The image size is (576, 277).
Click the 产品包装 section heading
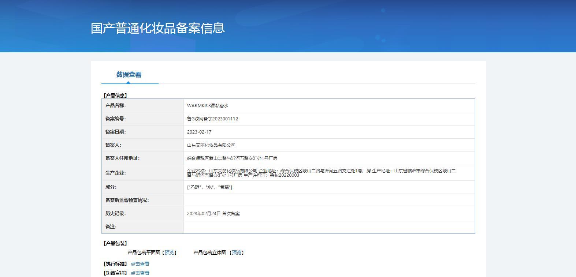point(115,243)
